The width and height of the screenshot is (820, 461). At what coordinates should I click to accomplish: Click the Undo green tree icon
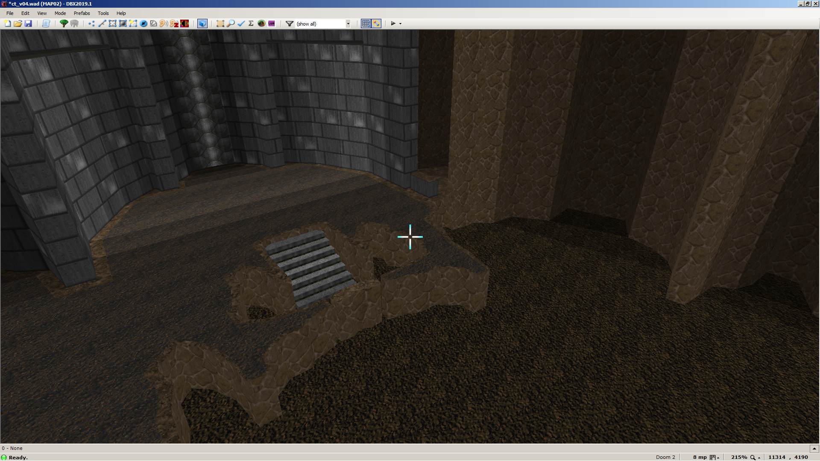coord(64,23)
